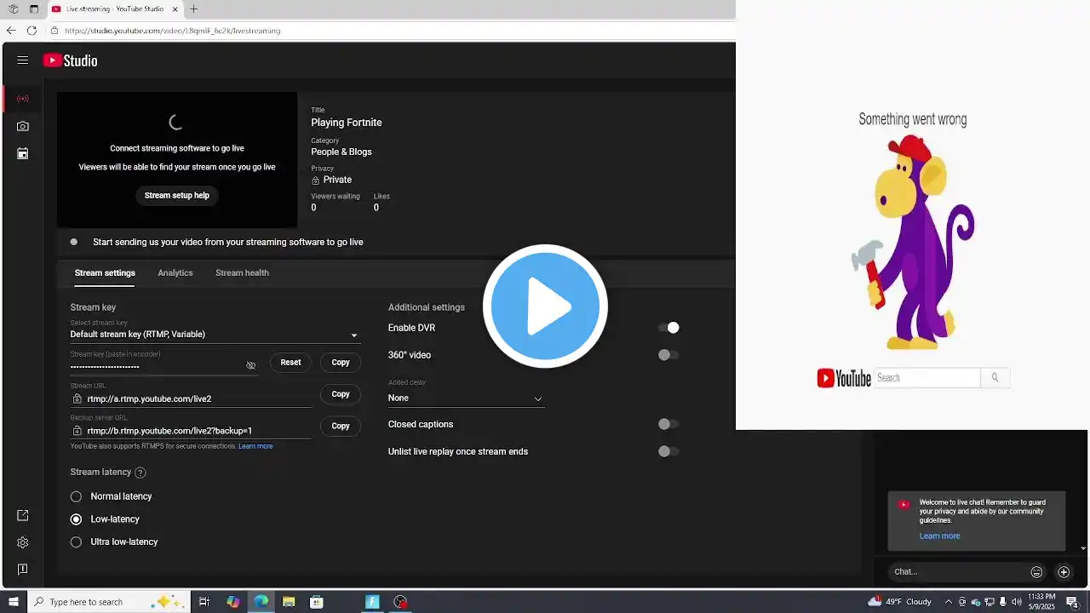Click the browser workspaces icon
The image size is (1090, 613).
[x=14, y=9]
